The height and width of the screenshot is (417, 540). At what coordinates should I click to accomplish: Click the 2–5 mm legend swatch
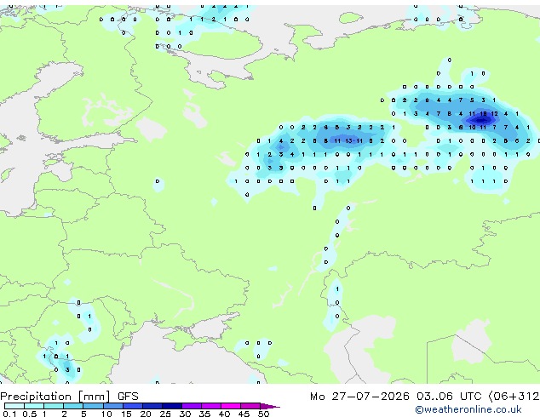(x=73, y=406)
